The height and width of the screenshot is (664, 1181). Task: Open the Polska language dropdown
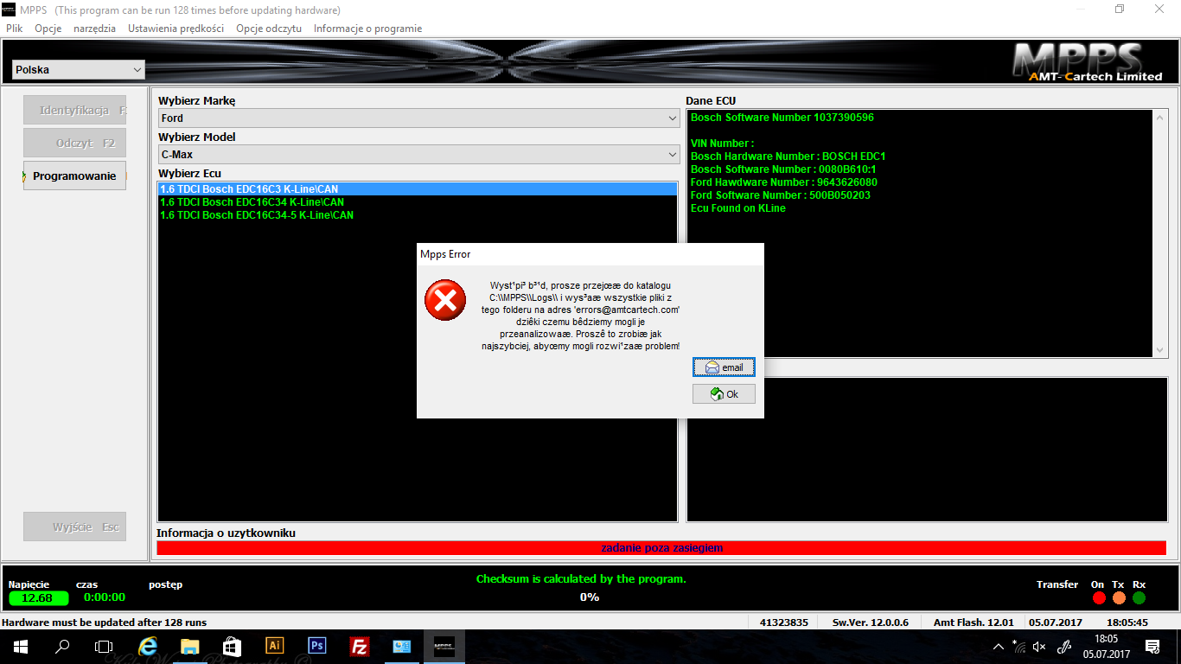[78, 70]
